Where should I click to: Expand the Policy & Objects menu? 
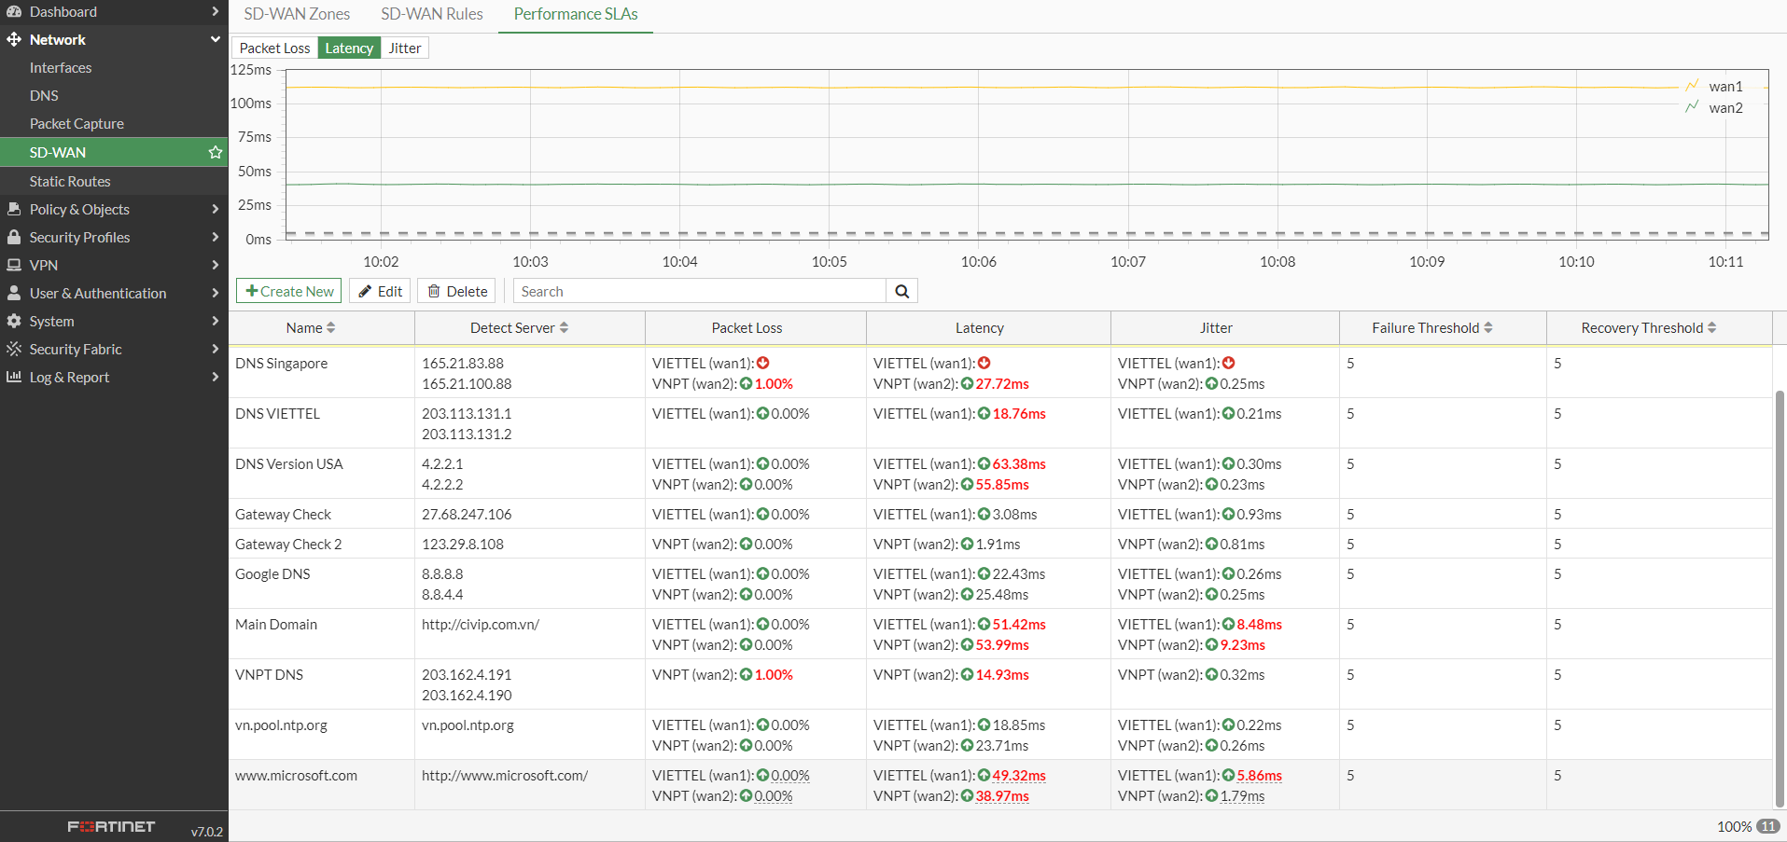114,209
